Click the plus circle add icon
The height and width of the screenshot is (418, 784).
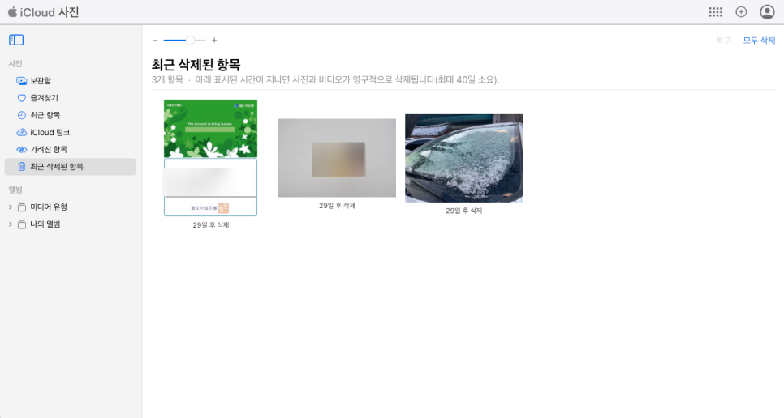point(741,12)
